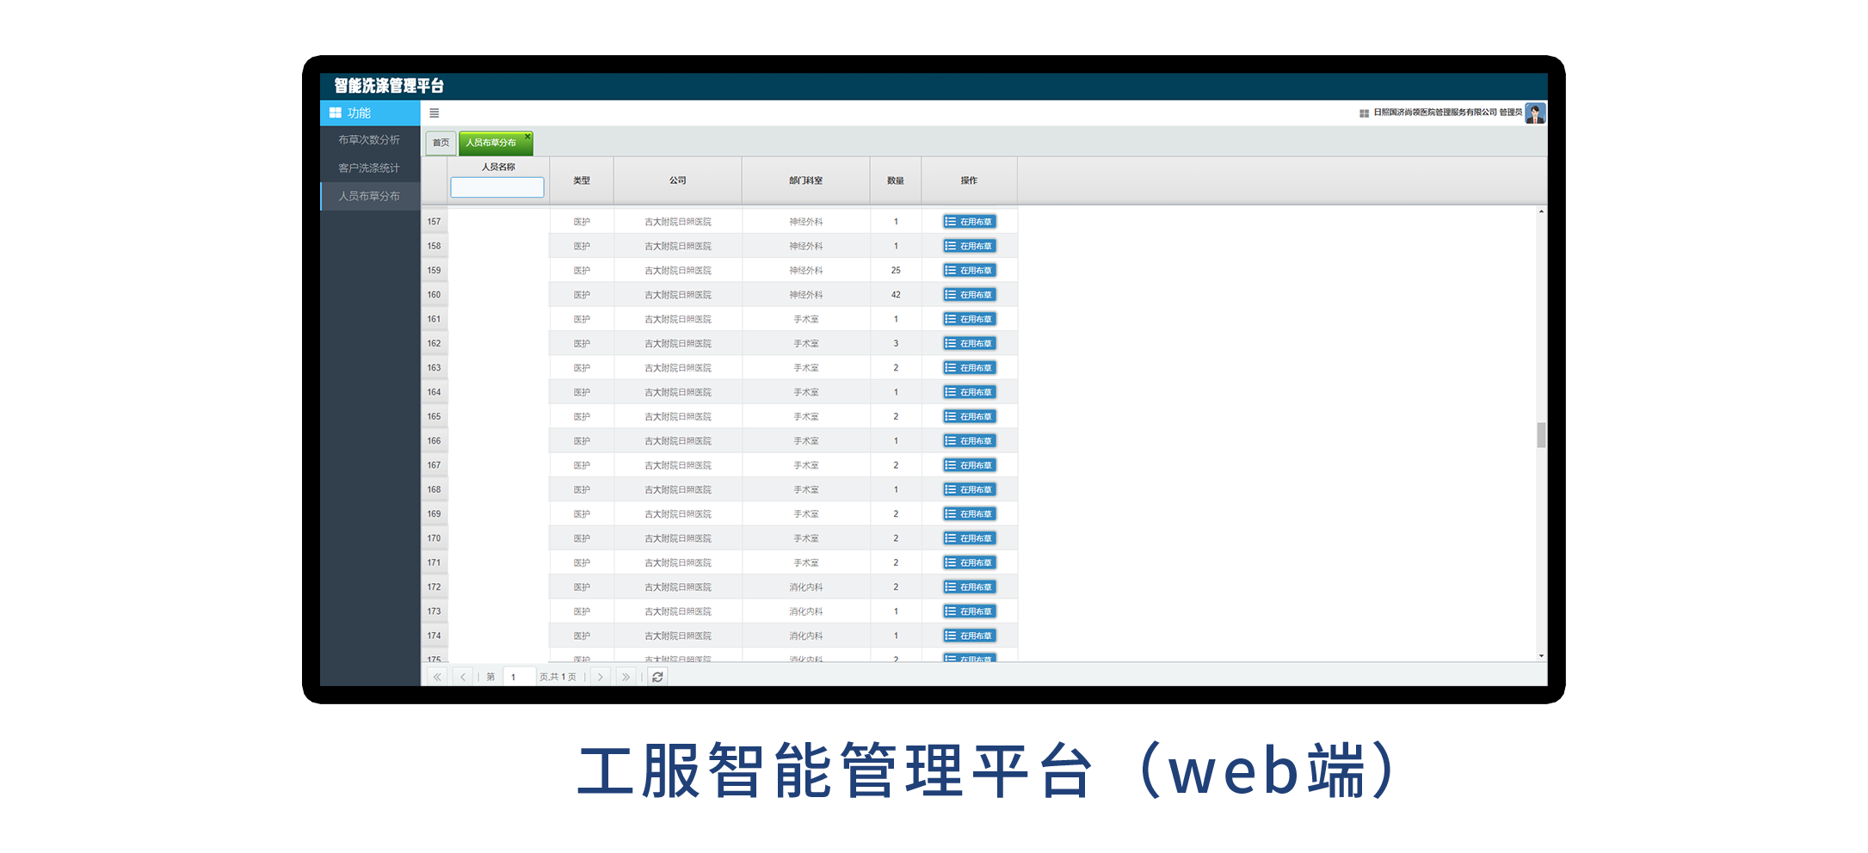Viewport: 1868px width, 853px height.
Task: Click the administrator avatar picture
Action: (x=1534, y=114)
